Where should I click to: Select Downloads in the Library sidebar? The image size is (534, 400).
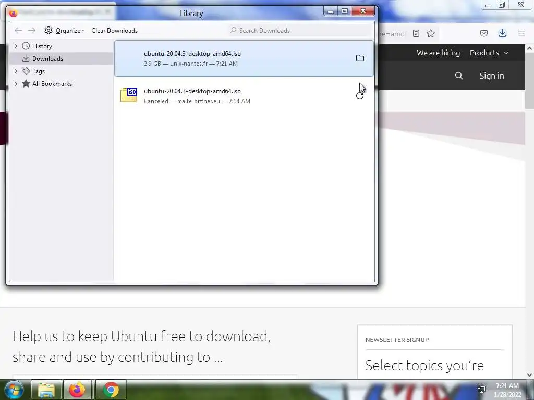(x=47, y=59)
